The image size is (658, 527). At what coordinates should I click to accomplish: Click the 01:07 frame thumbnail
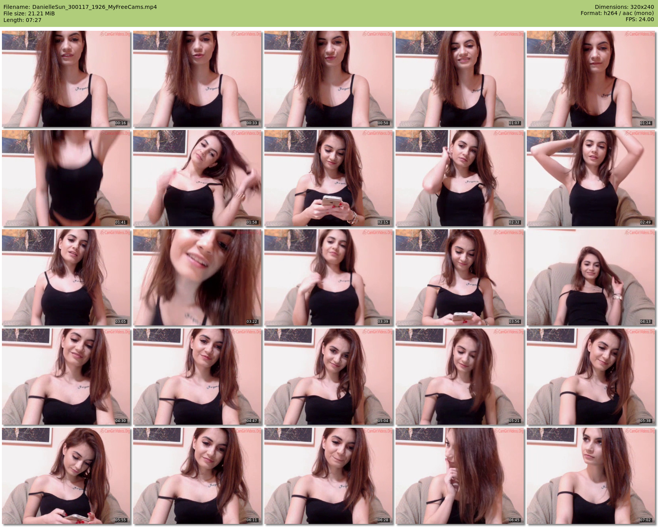(460, 79)
